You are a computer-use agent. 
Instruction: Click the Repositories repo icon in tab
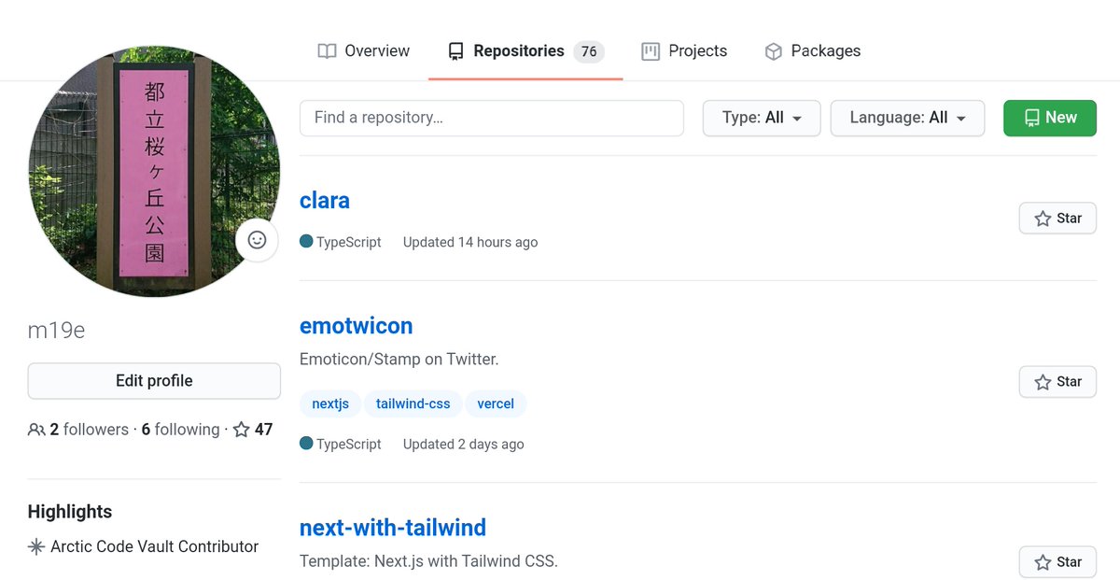pyautogui.click(x=455, y=51)
